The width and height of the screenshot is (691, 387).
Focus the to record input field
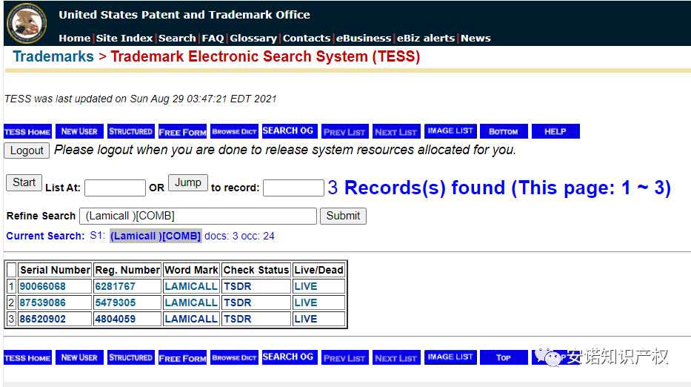pyautogui.click(x=293, y=188)
